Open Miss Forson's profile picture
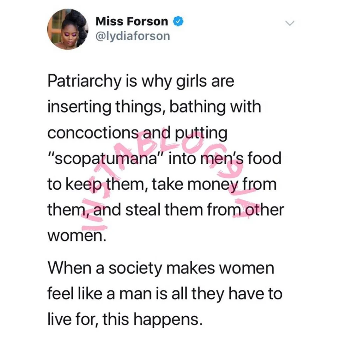341x341 pixels. pos(68,29)
